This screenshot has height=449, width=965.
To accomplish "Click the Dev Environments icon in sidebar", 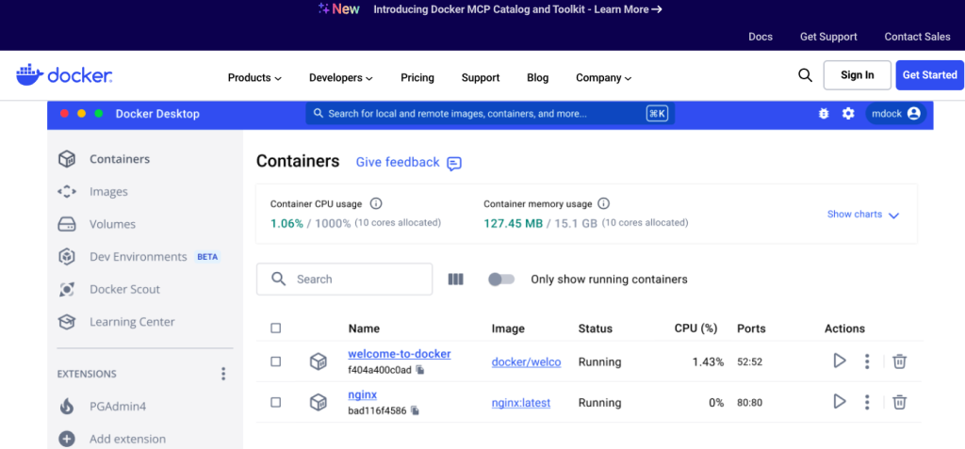I will pyautogui.click(x=67, y=256).
